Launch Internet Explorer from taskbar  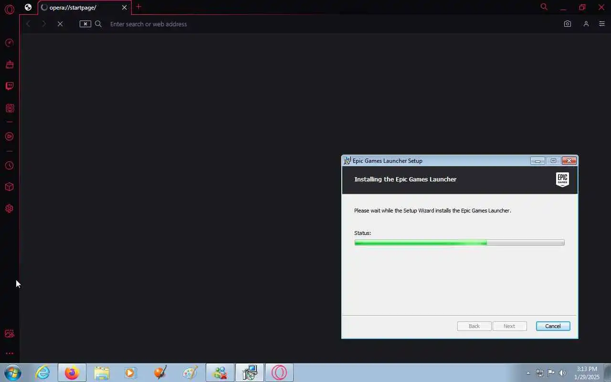[x=43, y=372]
